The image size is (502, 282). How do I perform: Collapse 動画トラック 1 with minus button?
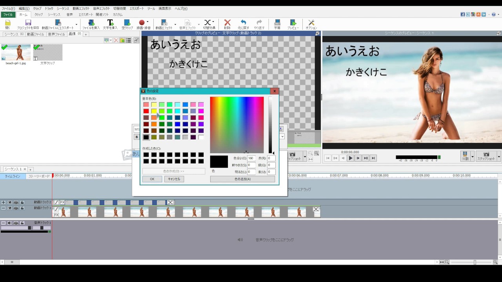[x=4, y=208]
